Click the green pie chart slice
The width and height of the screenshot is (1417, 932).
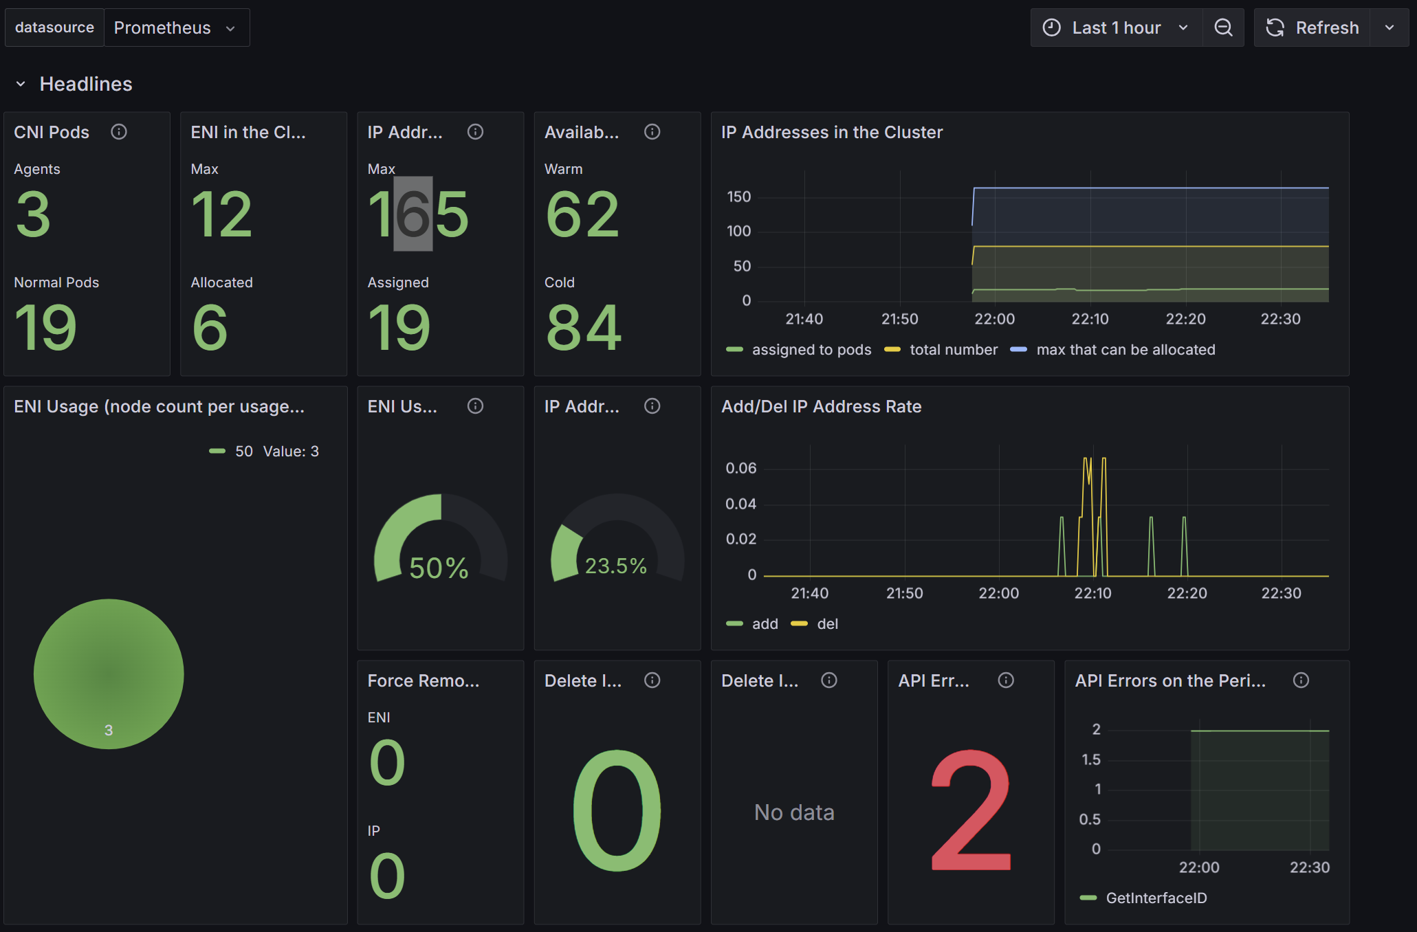(x=109, y=674)
